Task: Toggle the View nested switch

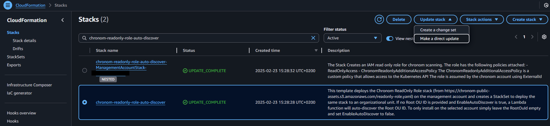Action: tap(390, 39)
